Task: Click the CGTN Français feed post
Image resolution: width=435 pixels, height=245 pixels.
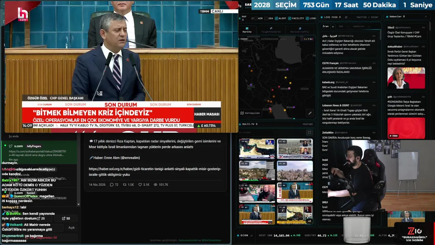Action: [349, 67]
